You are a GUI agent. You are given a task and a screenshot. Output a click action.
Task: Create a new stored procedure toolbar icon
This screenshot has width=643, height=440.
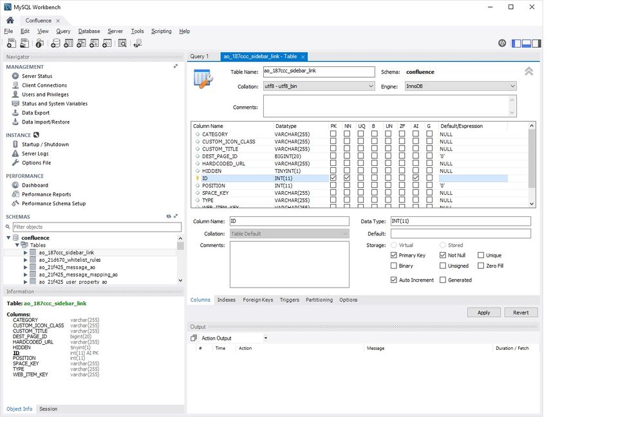point(94,43)
